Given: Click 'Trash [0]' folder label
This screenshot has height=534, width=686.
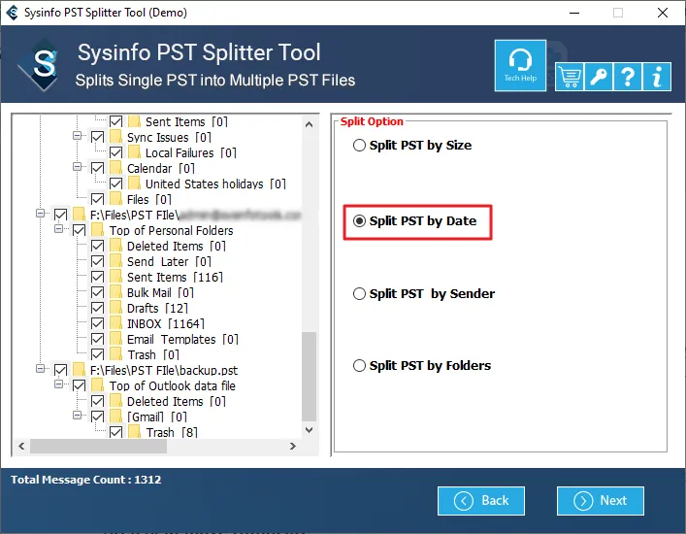Looking at the screenshot, I should tap(153, 354).
